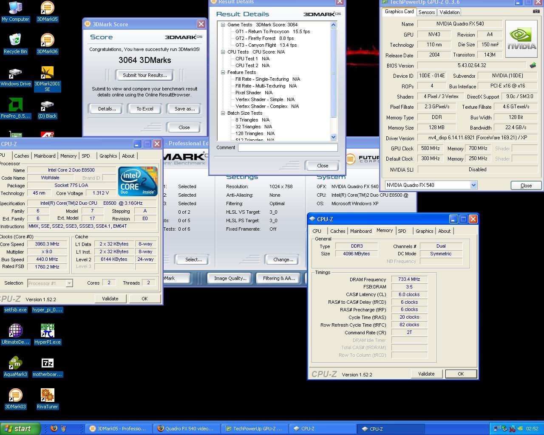Launch 3DMark06 desktop shortcut
Image resolution: width=544 pixels, height=435 pixels.
tap(47, 44)
